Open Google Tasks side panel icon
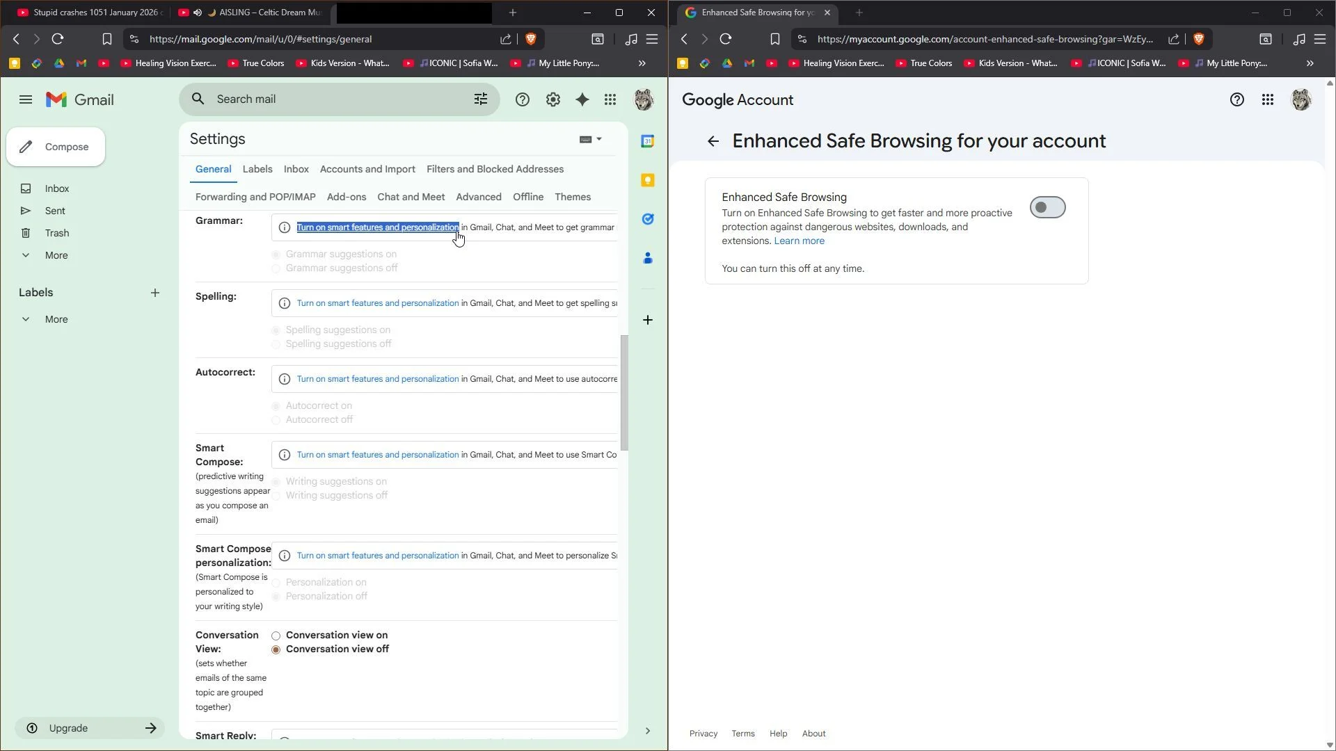 pos(648,219)
